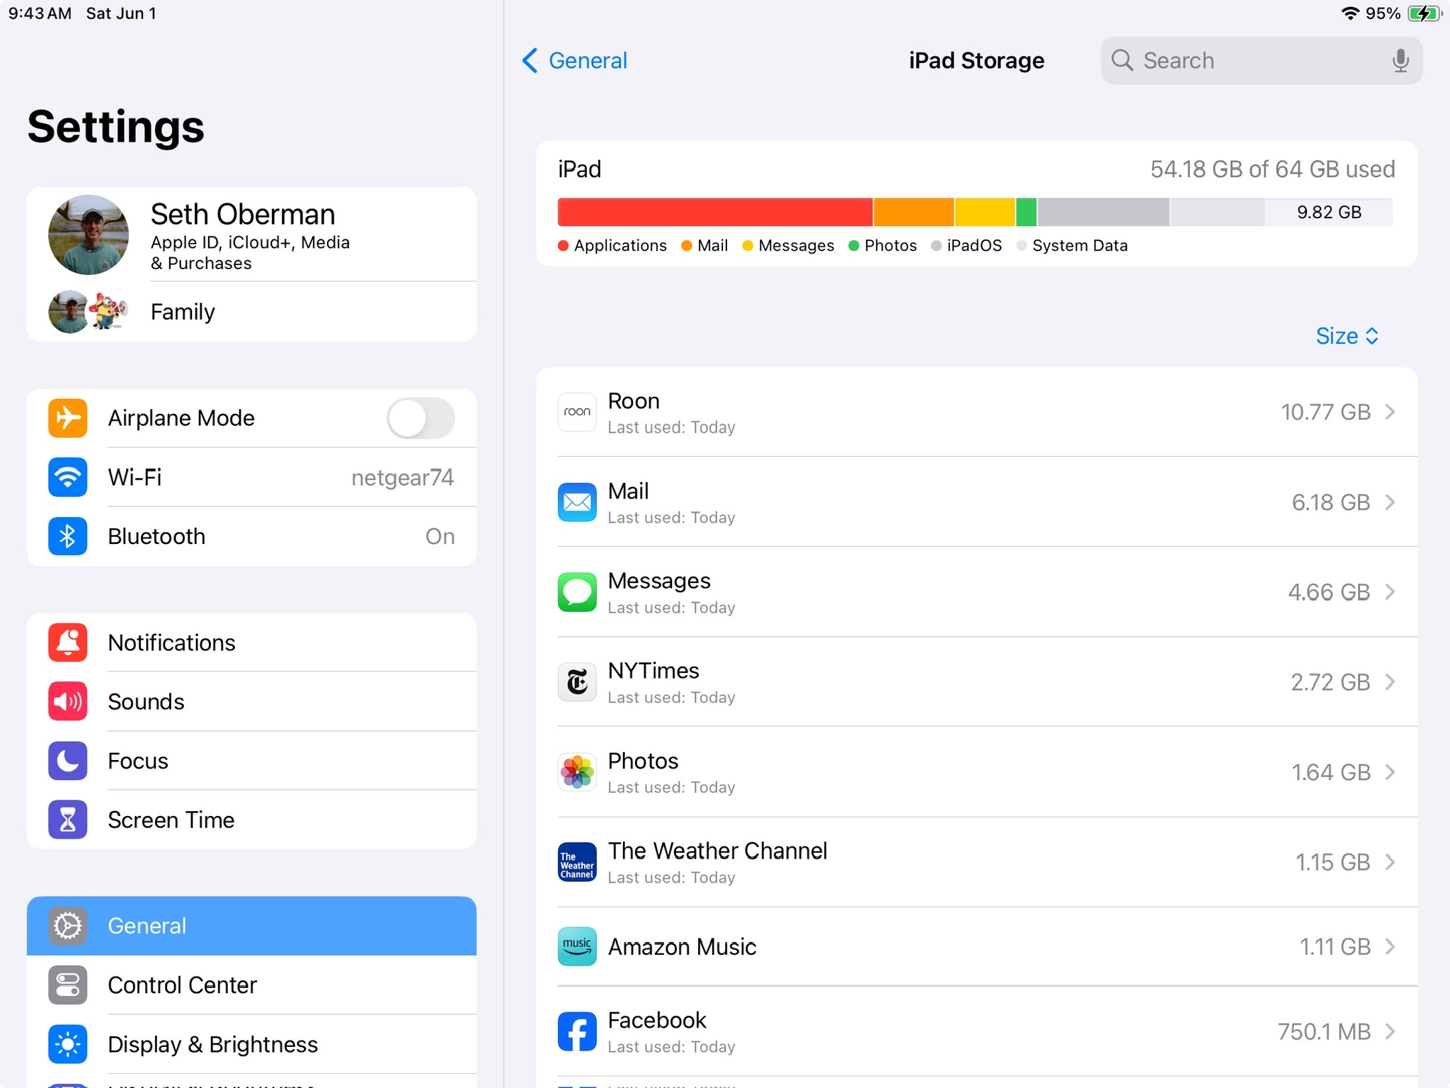This screenshot has height=1088, width=1450.
Task: Open Facebook storage details chevron
Action: (1390, 1031)
